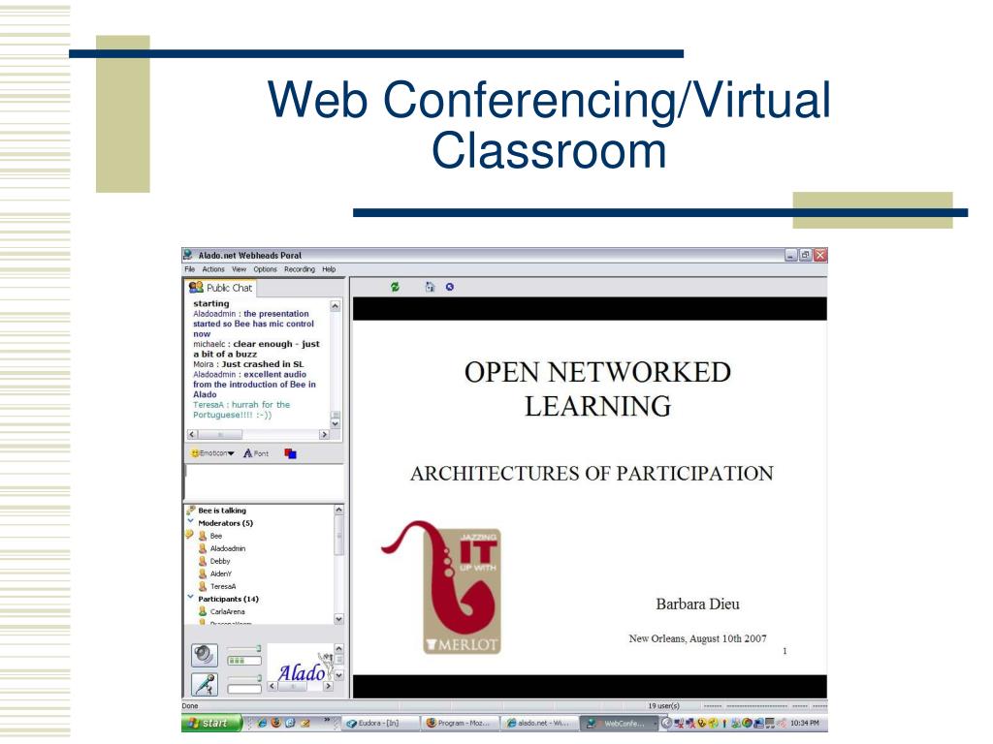The image size is (993, 744).
Task: Click the Alado.net app icon in title bar
Action: point(188,255)
